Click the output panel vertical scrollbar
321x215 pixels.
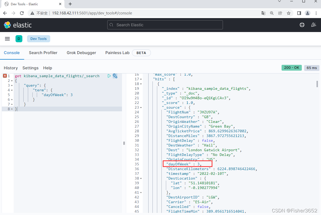click(x=317, y=84)
